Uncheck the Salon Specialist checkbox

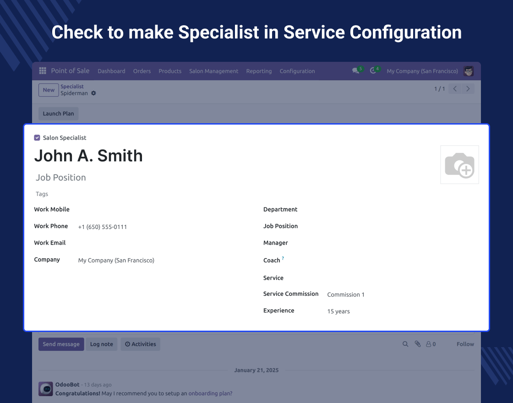37,138
